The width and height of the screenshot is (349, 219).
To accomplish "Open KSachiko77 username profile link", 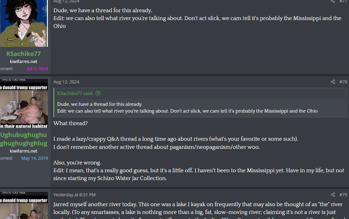I will point(23,54).
